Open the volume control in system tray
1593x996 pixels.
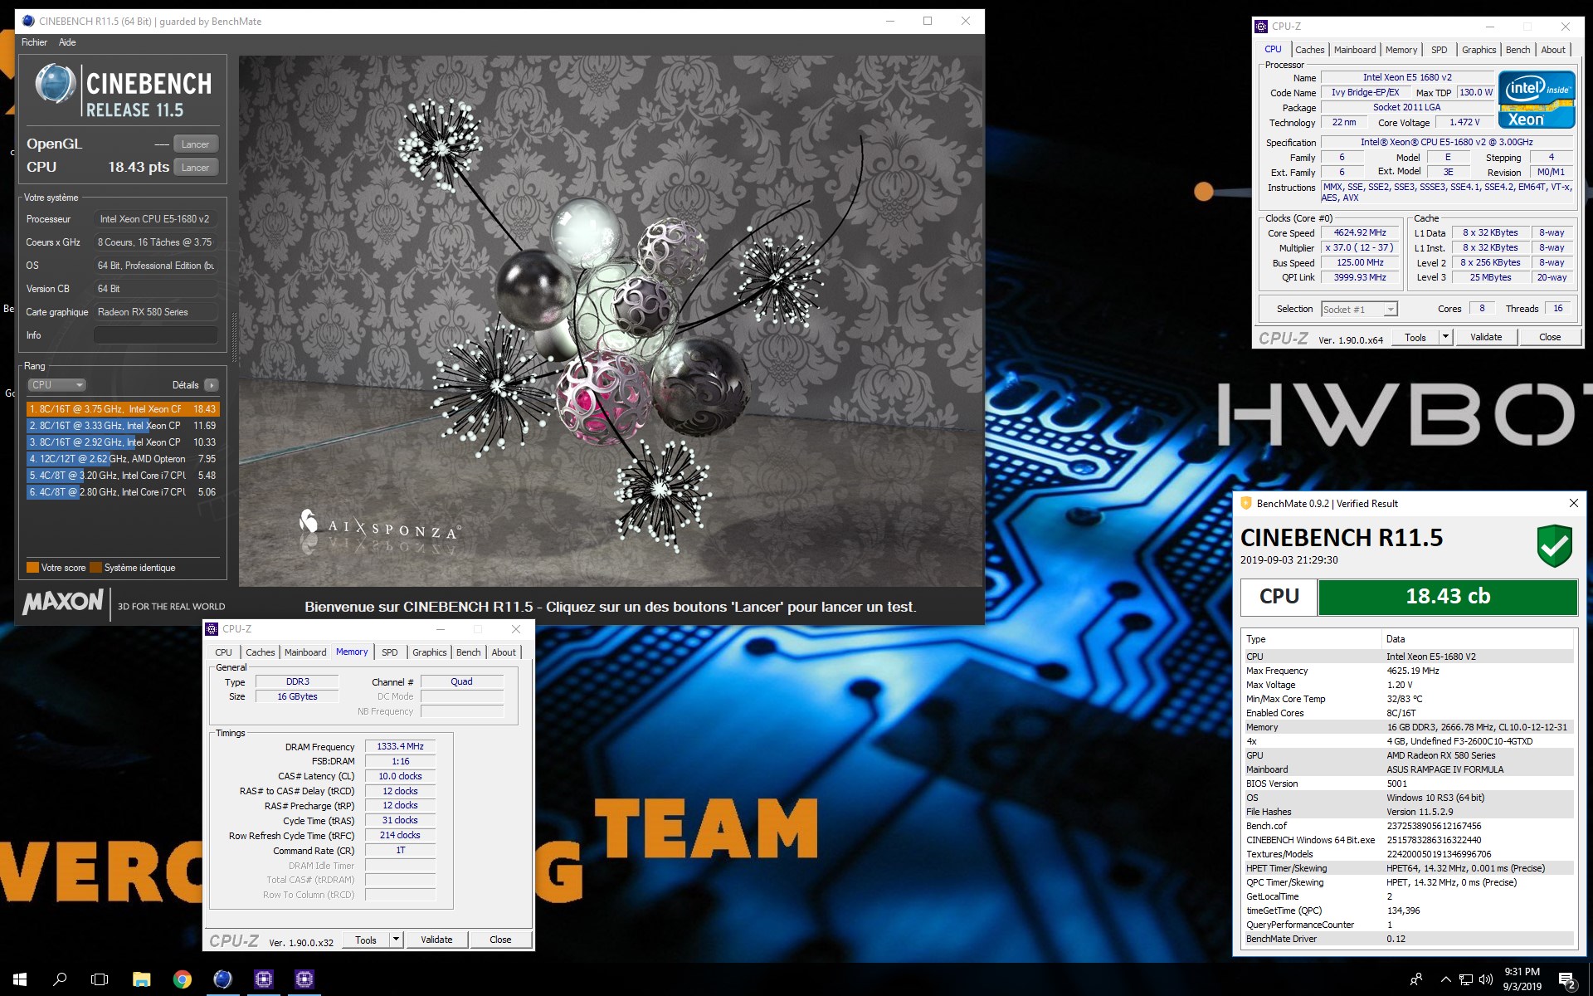(1486, 979)
